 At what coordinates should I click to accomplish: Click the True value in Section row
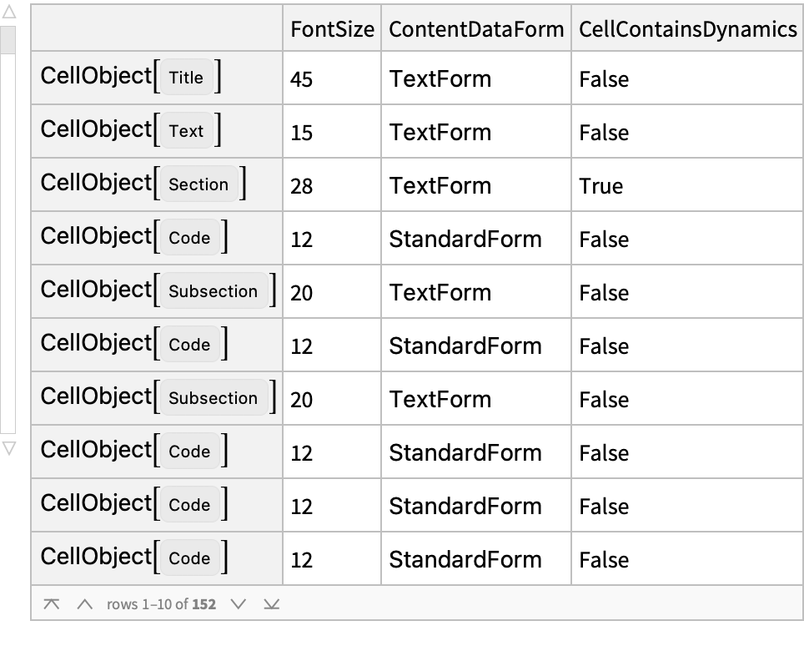[601, 186]
